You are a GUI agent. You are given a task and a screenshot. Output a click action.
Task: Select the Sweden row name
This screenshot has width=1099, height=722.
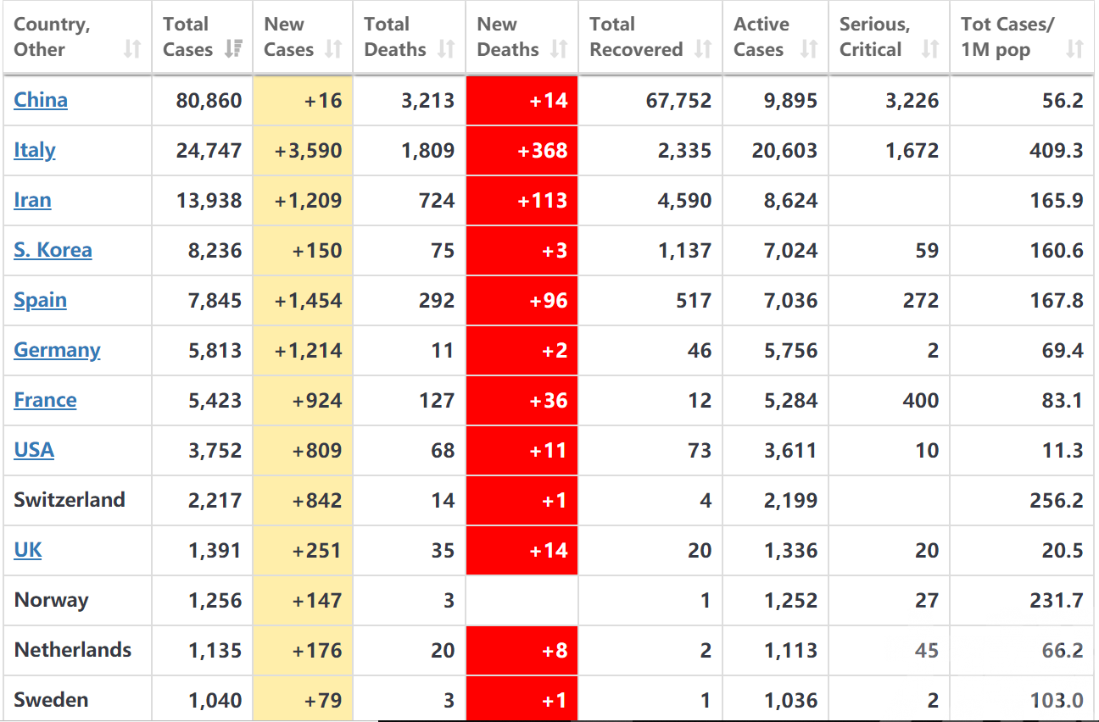pos(51,700)
